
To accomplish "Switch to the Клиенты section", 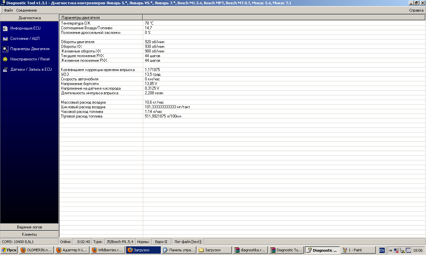I will [29, 234].
